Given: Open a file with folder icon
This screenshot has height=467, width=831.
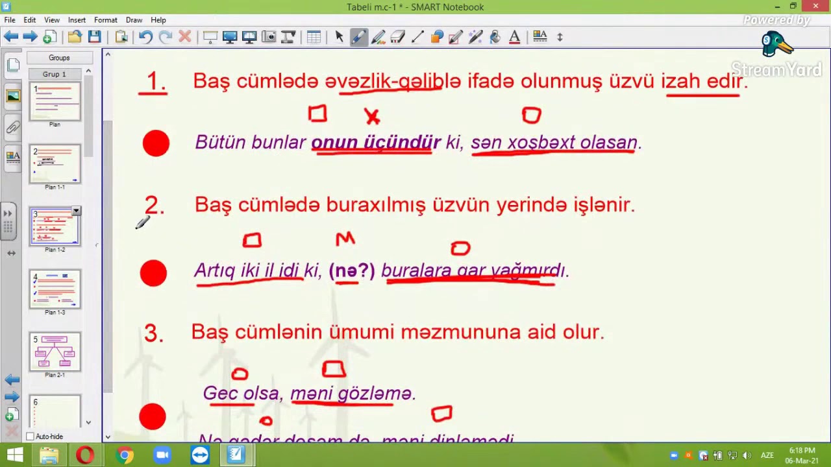Looking at the screenshot, I should point(75,37).
